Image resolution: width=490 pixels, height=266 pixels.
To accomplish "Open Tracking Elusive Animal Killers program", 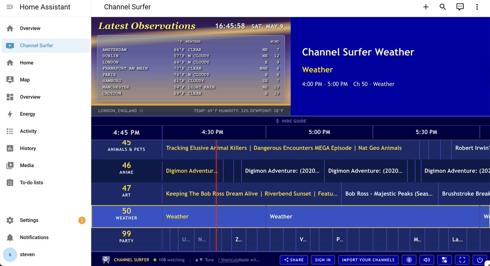I will [291, 148].
